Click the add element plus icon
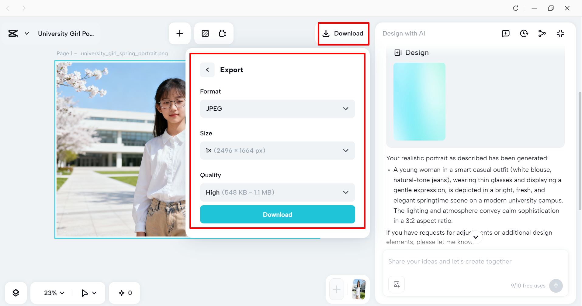This screenshot has height=306, width=582. (180, 33)
